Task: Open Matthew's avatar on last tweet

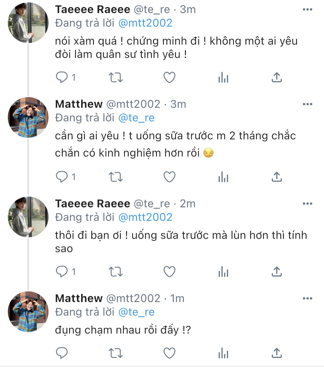Action: (x=28, y=312)
